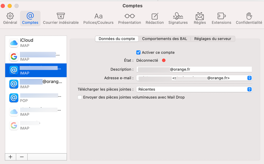Switch to Comportements des BAL tab
The height and width of the screenshot is (164, 264).
[164, 39]
